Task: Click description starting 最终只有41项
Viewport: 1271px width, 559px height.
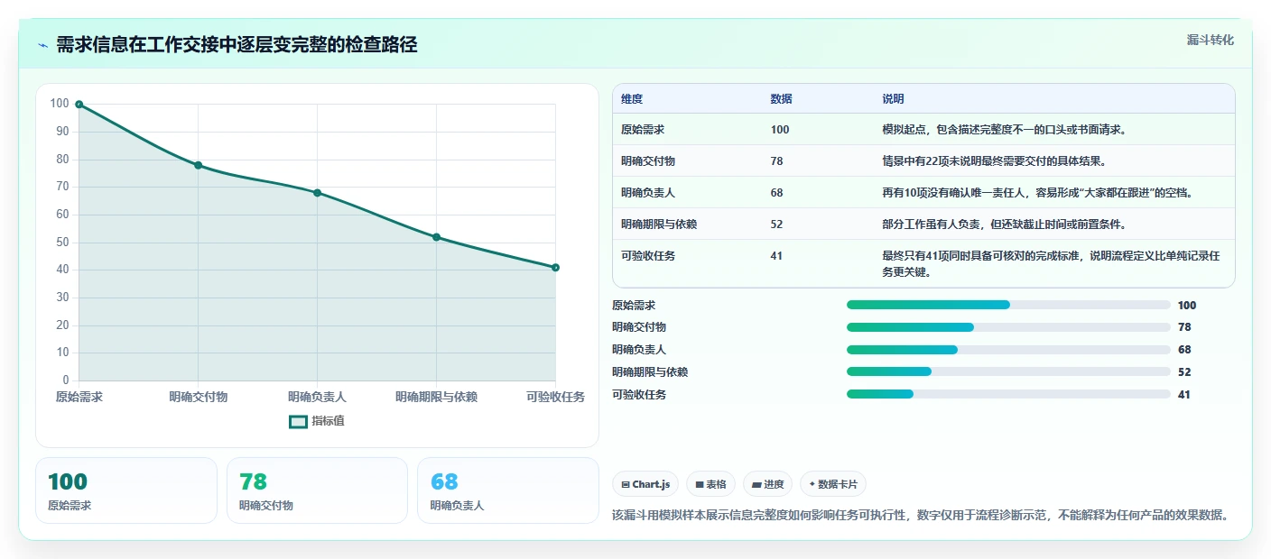Action: (1052, 263)
